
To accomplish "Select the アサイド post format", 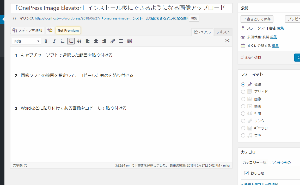I will tap(243, 92).
